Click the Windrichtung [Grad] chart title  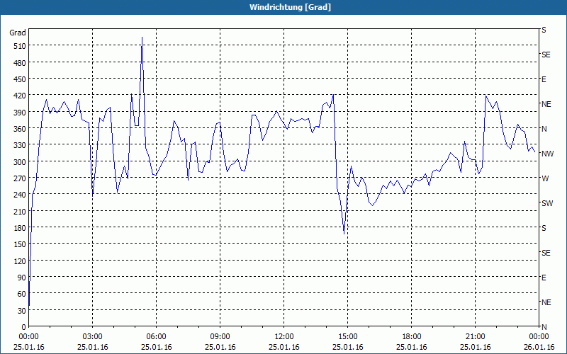[x=290, y=7]
